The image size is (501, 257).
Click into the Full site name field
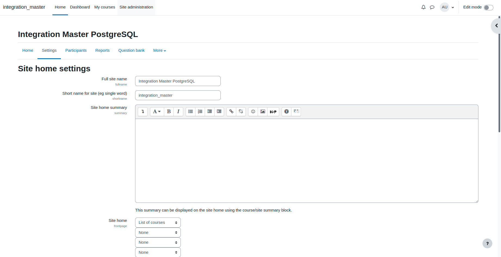pyautogui.click(x=178, y=81)
